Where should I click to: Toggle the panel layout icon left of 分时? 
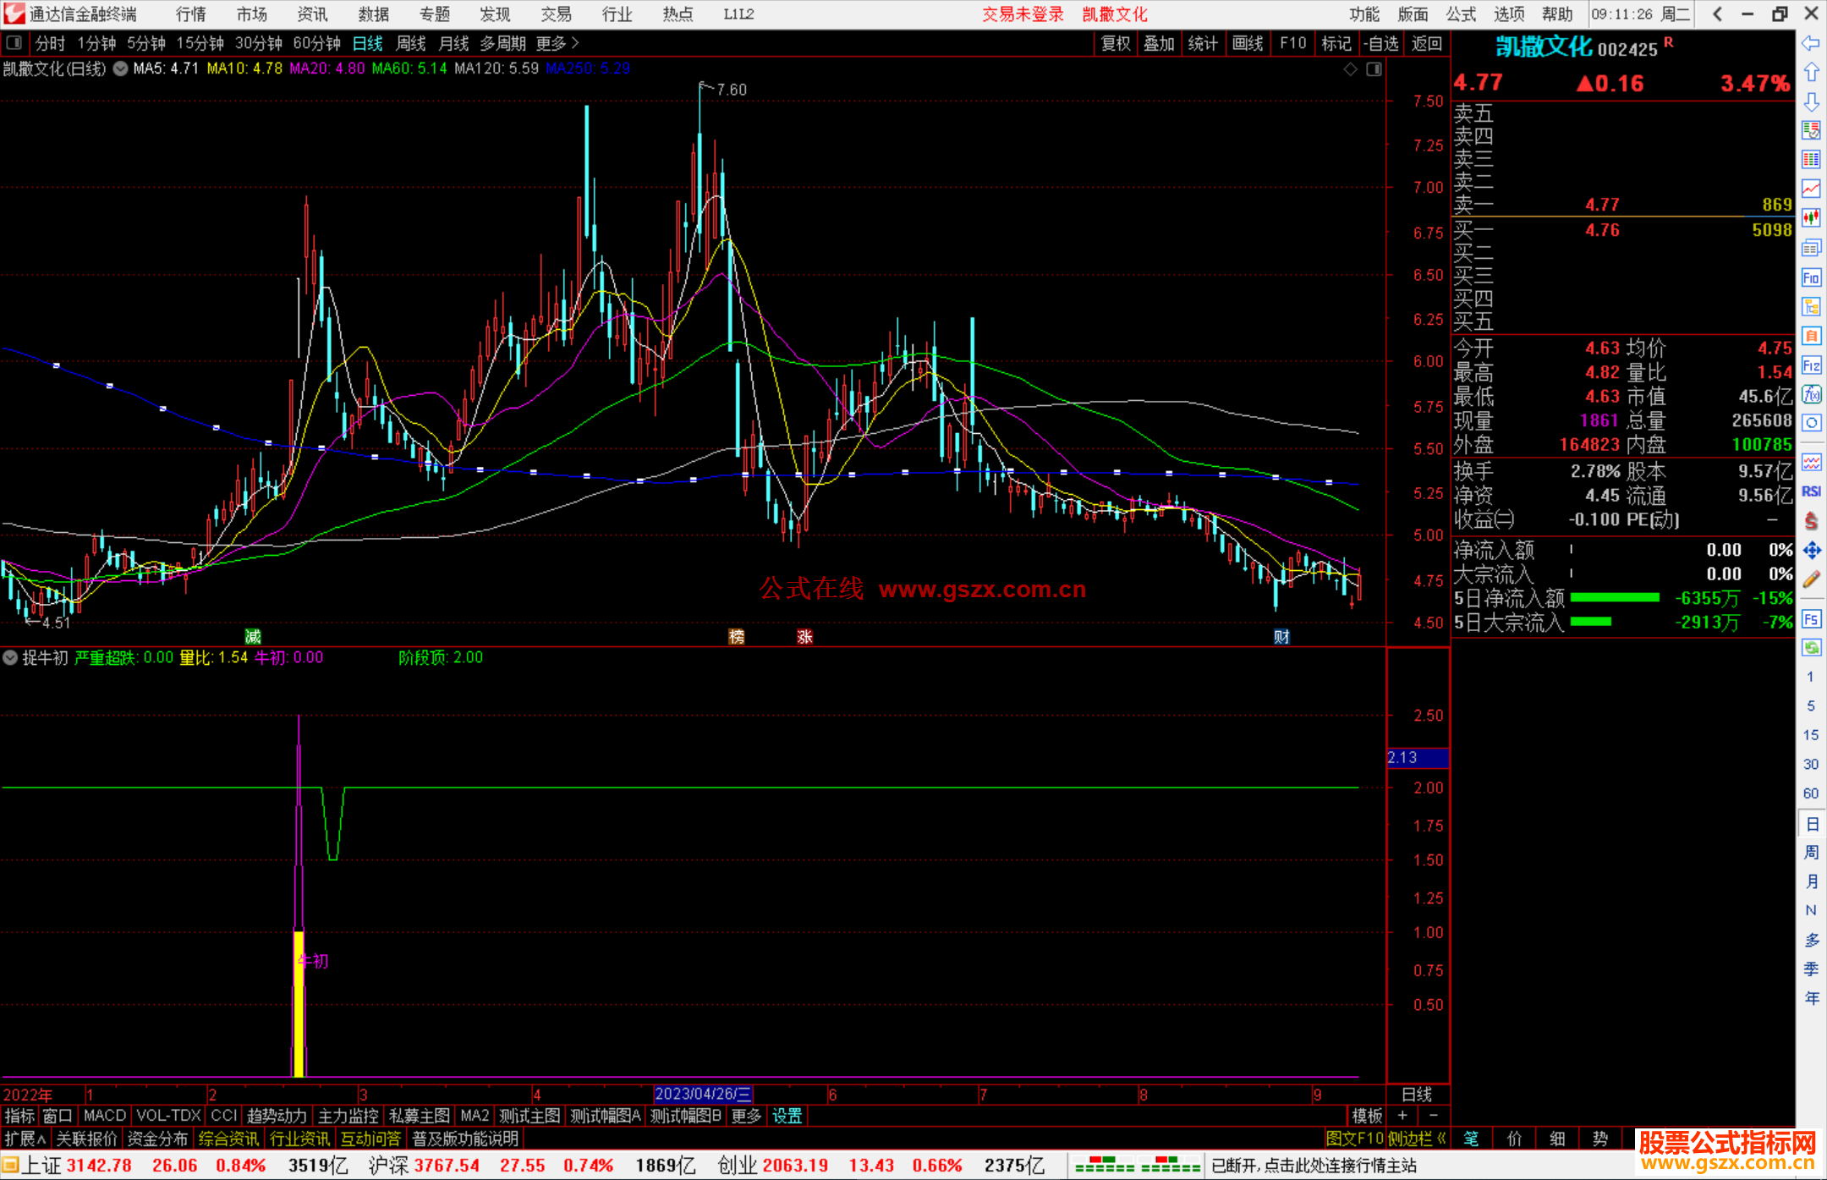click(14, 43)
